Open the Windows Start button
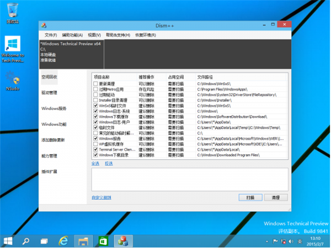Image resolution: width=331 pixels, height=248 pixels. (8, 241)
